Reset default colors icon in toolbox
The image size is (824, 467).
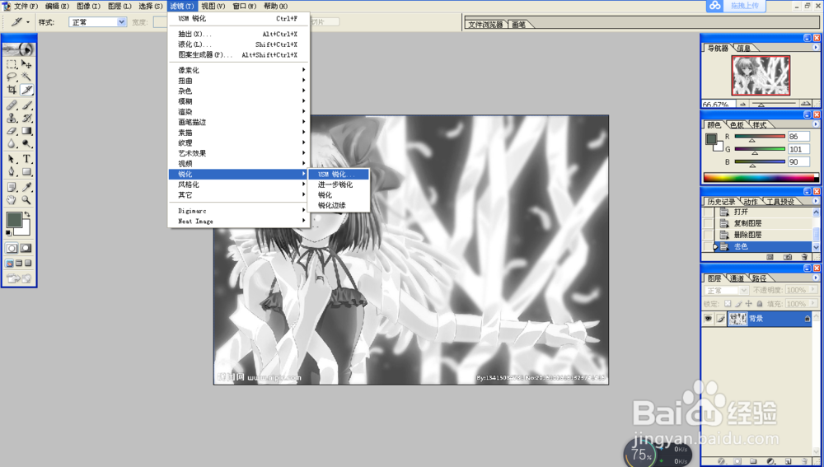(8, 233)
